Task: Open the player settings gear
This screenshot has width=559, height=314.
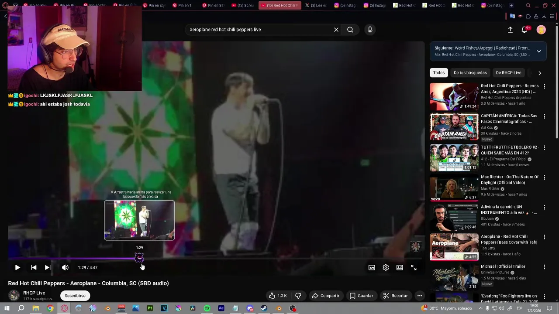Action: (x=386, y=267)
